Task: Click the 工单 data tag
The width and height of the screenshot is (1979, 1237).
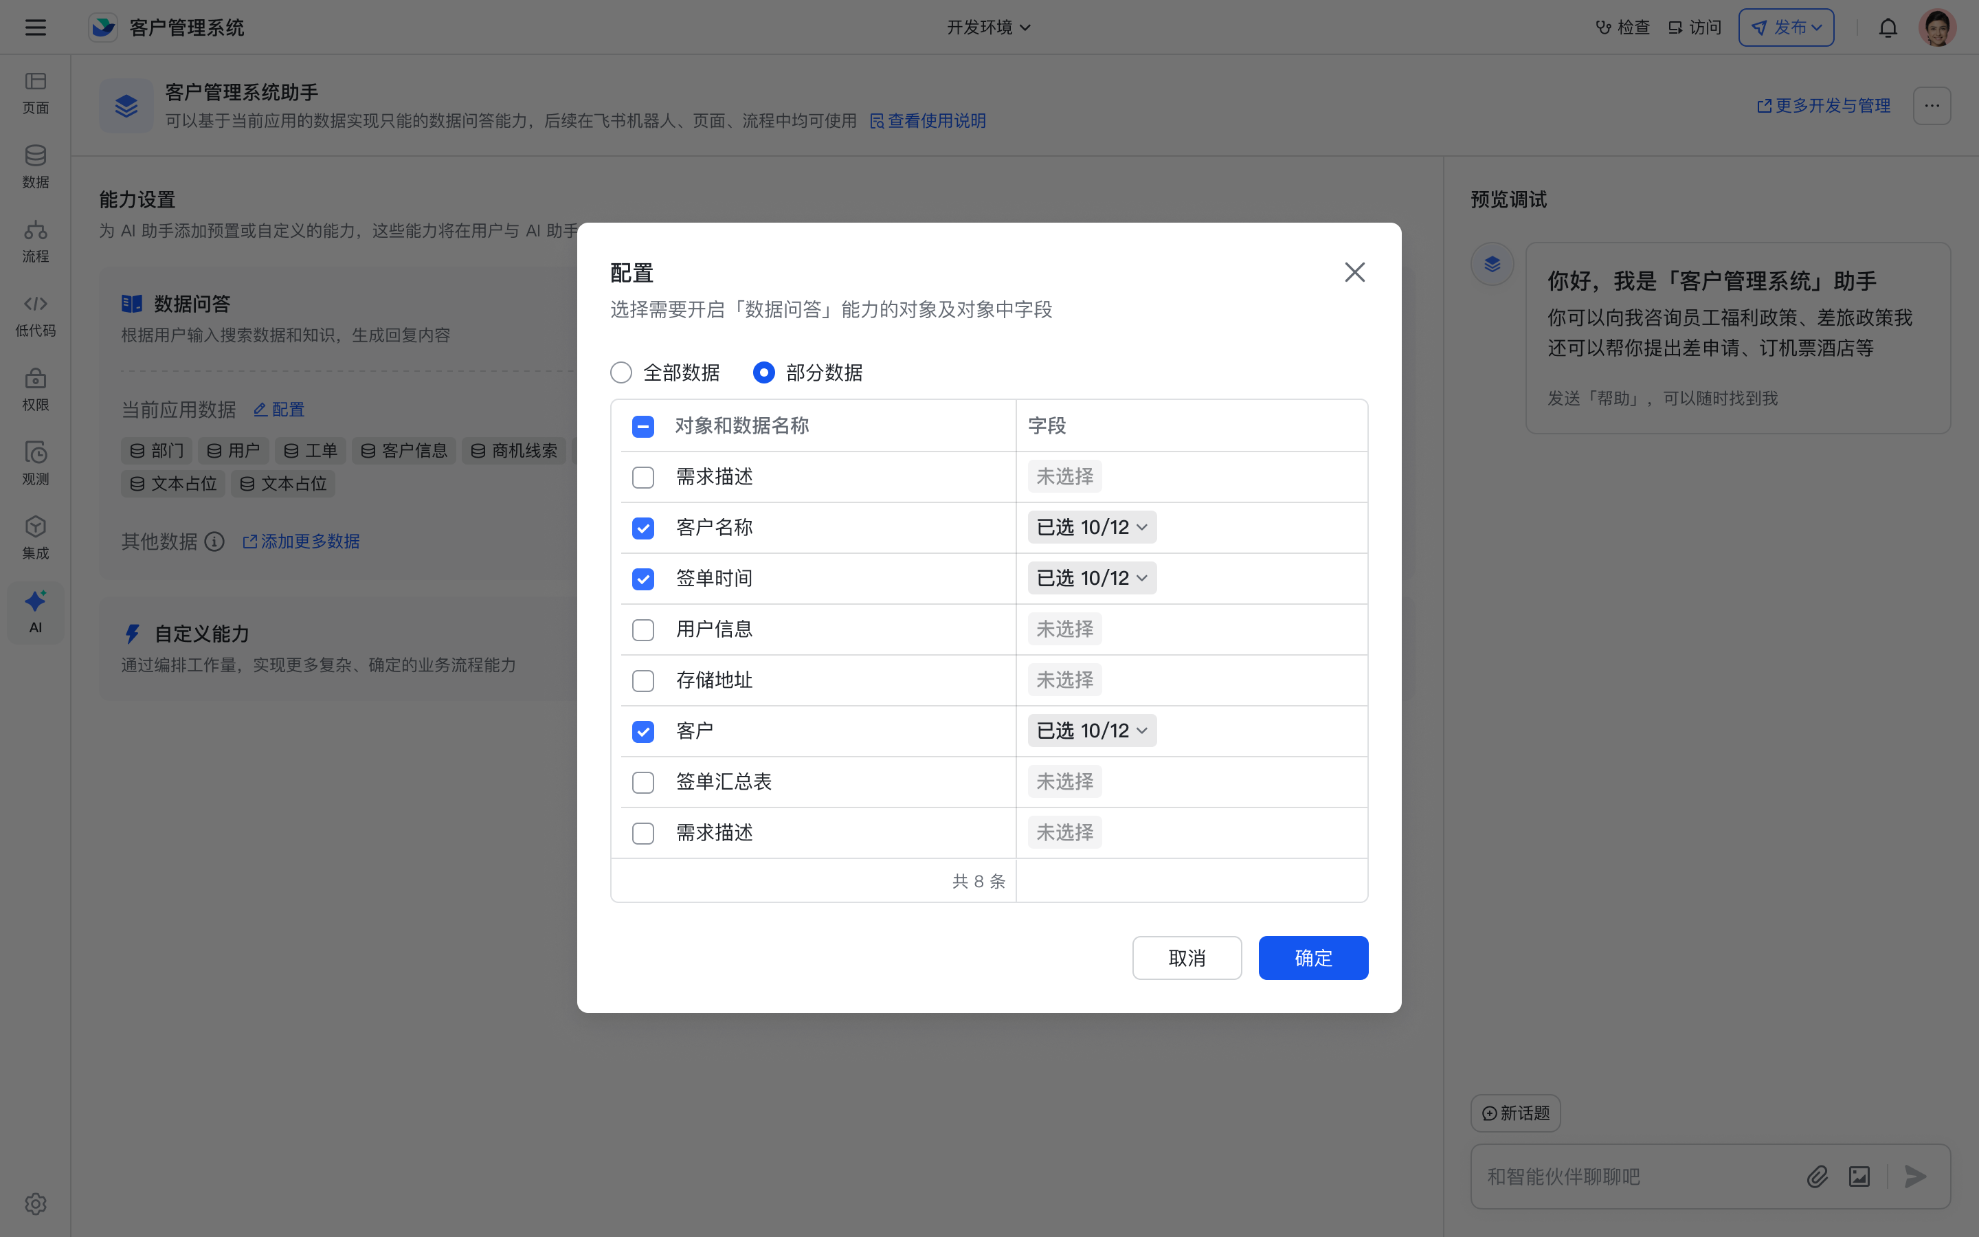Action: click(310, 451)
